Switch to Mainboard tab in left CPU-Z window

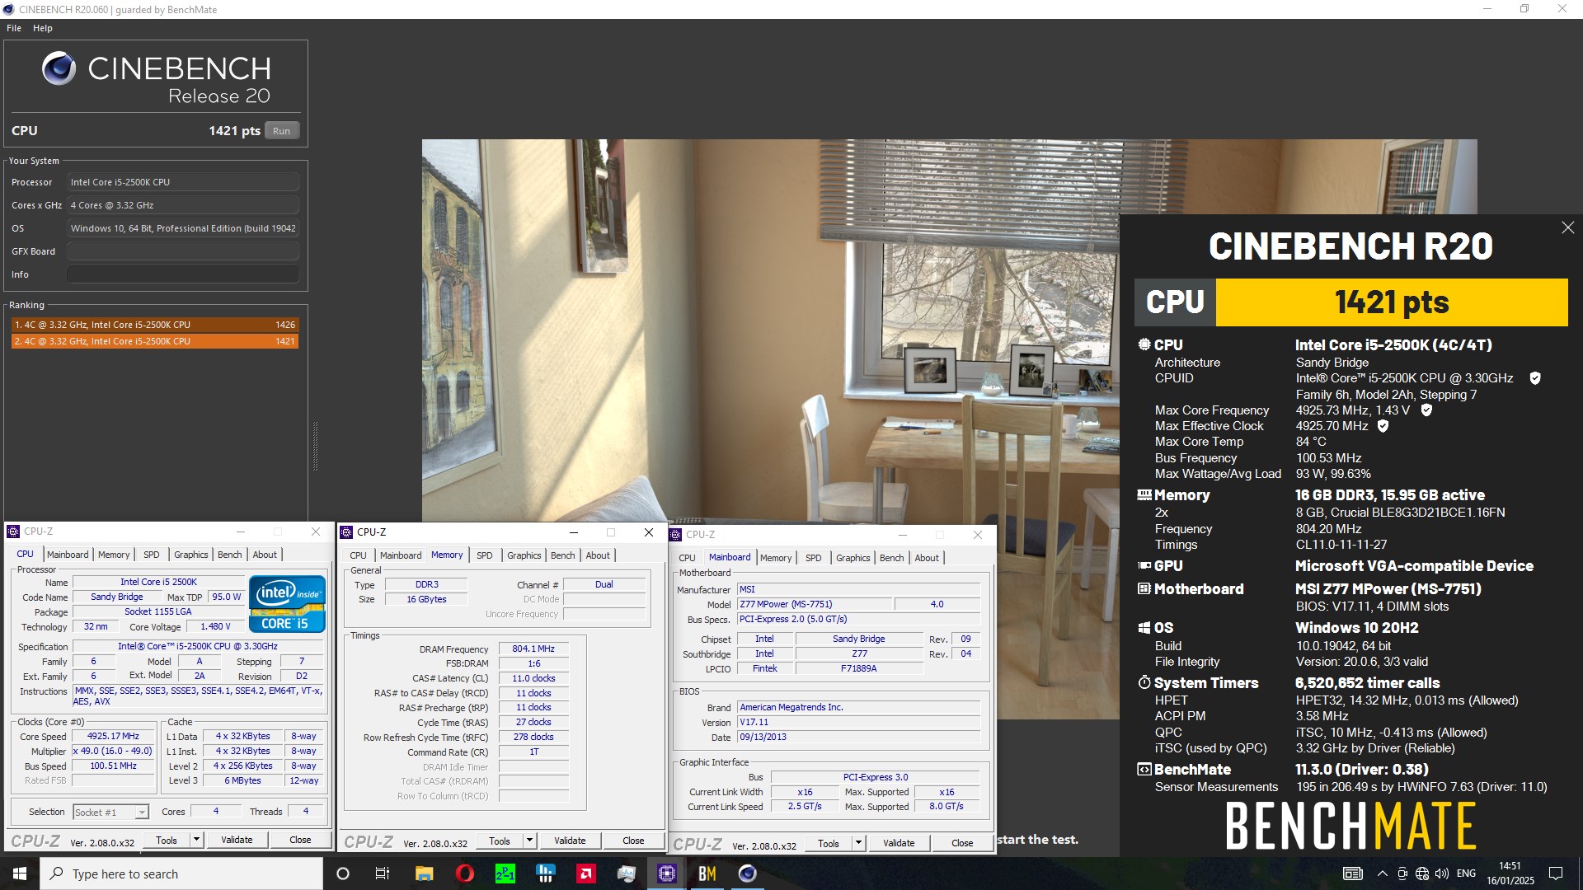click(x=68, y=555)
